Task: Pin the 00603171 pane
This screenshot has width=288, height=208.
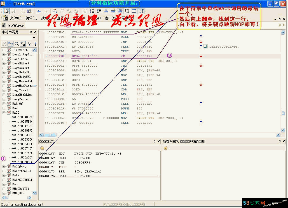Action: pyautogui.click(x=154, y=141)
